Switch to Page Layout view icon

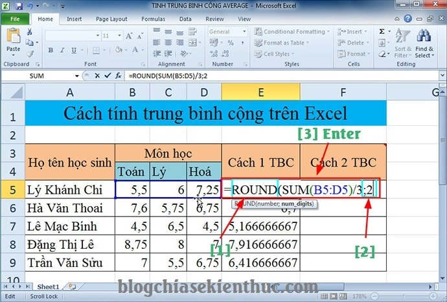(333, 296)
